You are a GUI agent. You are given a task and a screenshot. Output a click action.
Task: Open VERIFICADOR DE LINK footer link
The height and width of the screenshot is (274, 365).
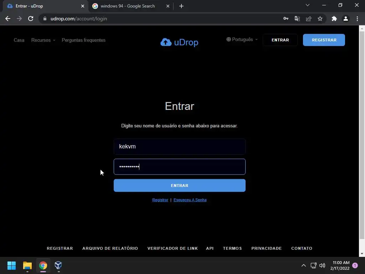[x=173, y=248]
